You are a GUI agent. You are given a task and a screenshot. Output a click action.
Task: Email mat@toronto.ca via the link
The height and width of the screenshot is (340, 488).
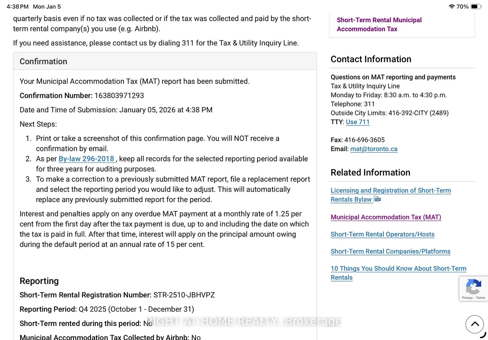[374, 149]
